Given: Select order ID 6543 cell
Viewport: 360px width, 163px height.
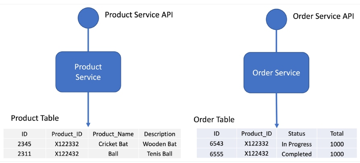Looking at the screenshot, I should [x=216, y=144].
